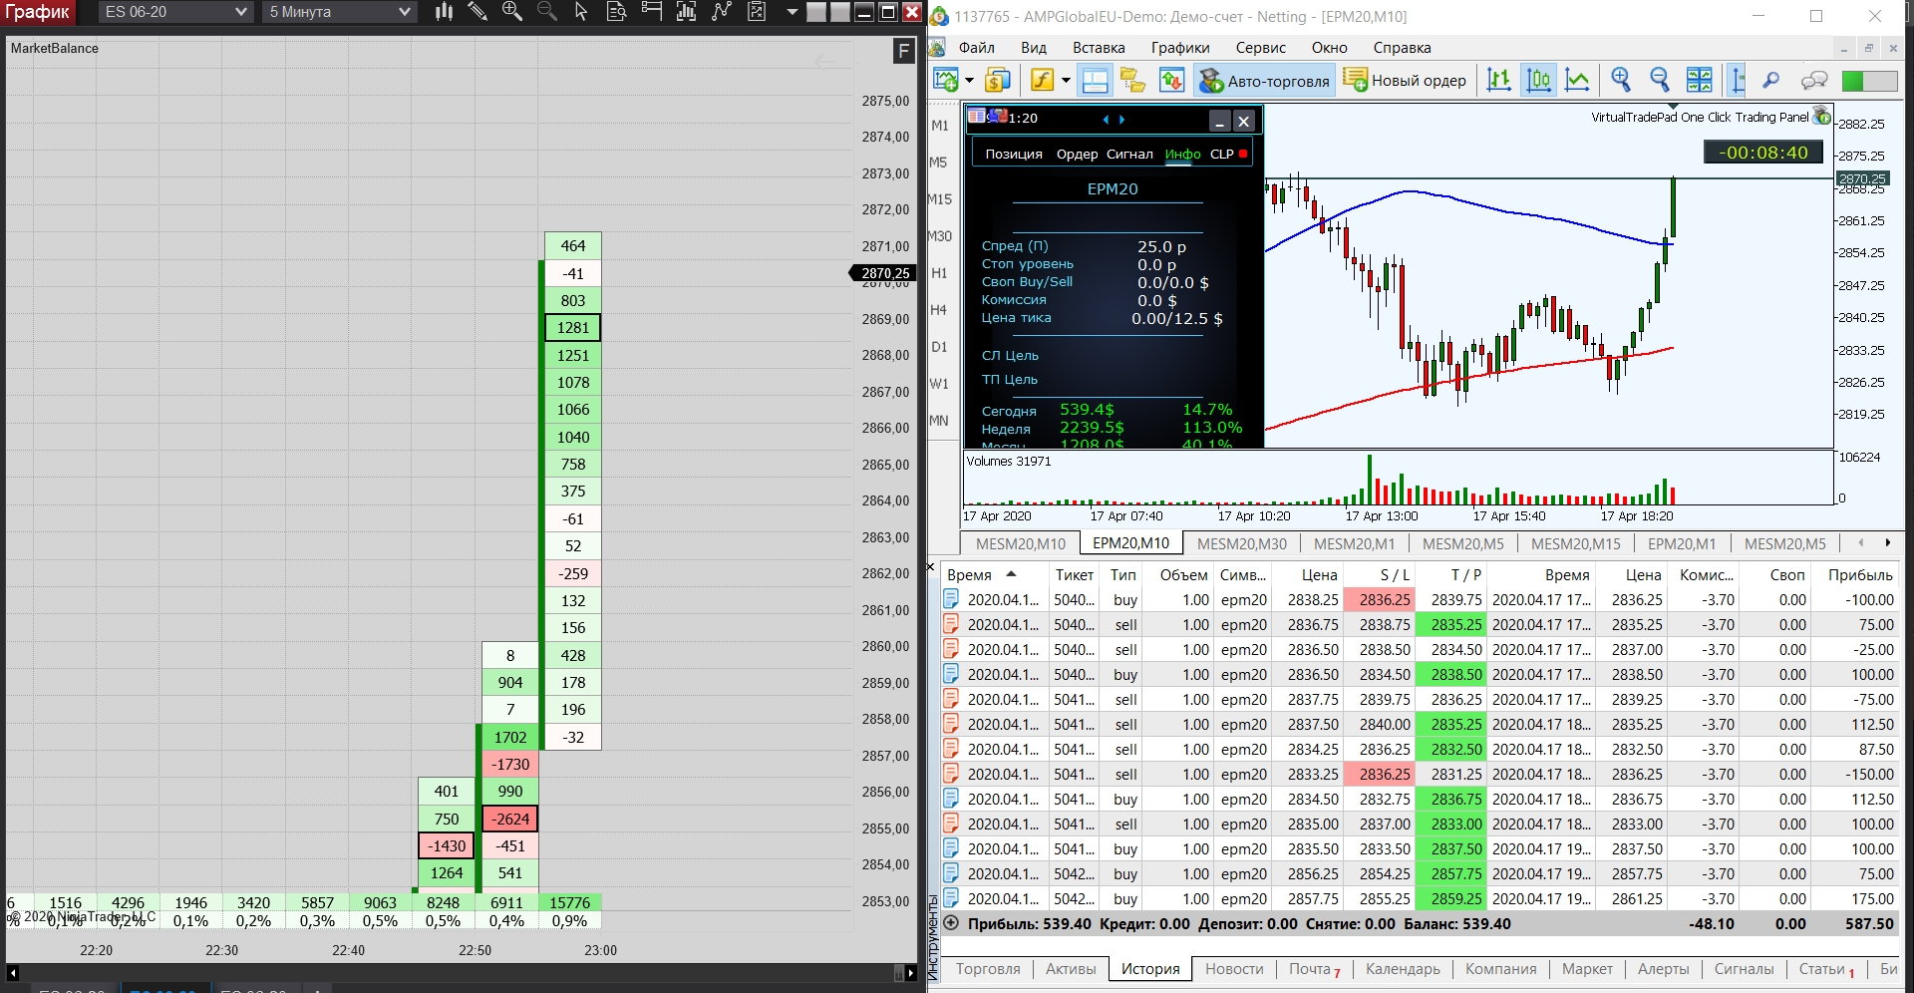The width and height of the screenshot is (1914, 993).
Task: Click the 2870,25 price marker in NinjaTrader
Action: click(x=884, y=273)
